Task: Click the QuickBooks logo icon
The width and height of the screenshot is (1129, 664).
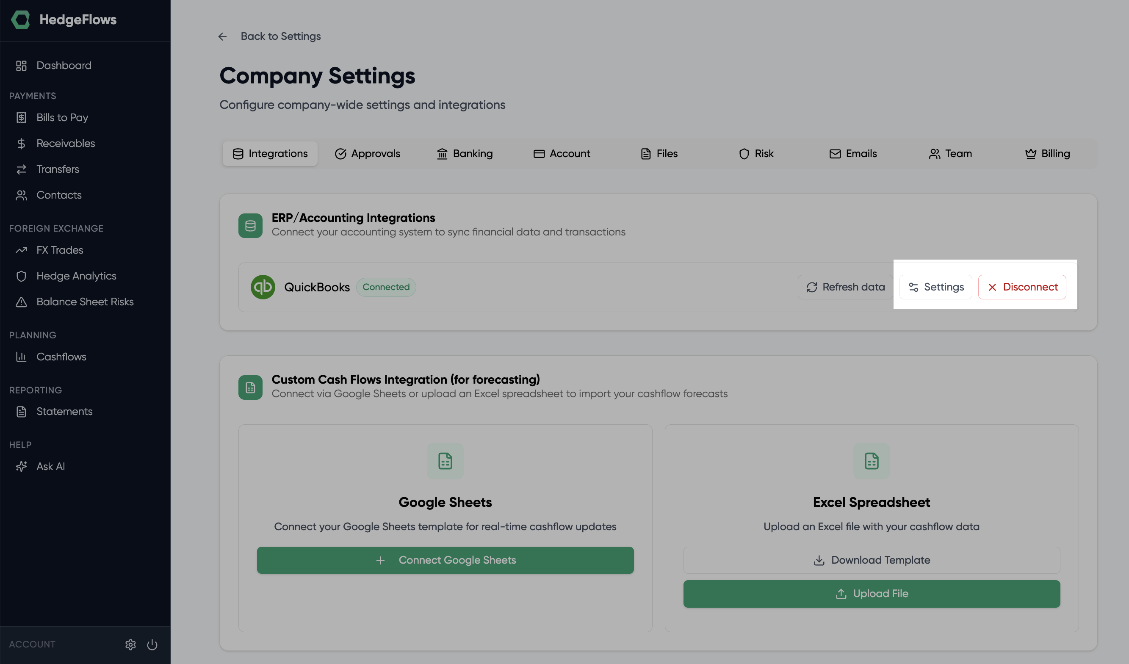Action: tap(263, 287)
